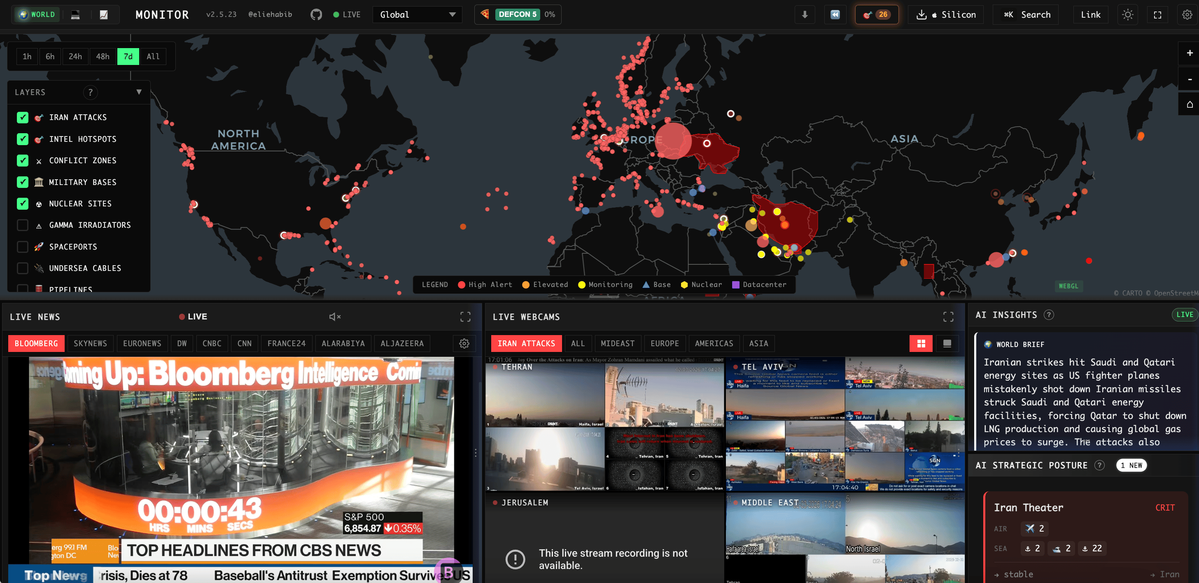Switch to the Skynews channel tab
1199x583 pixels.
coord(90,344)
